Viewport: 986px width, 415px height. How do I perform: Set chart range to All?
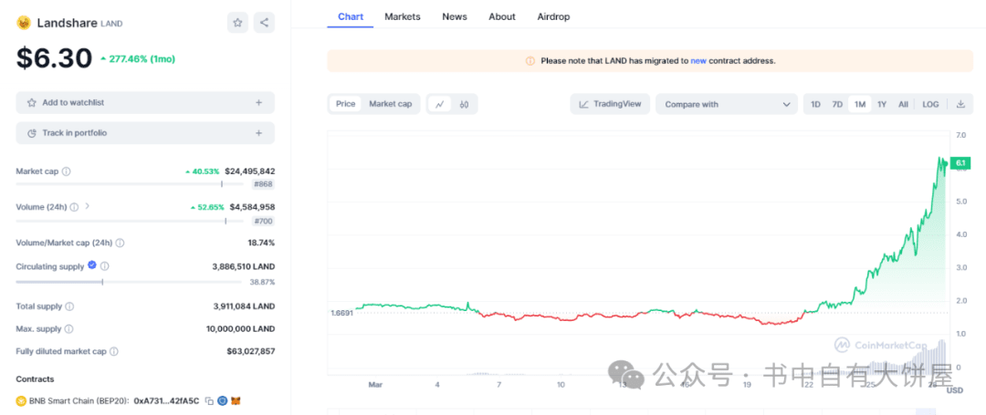(x=903, y=104)
